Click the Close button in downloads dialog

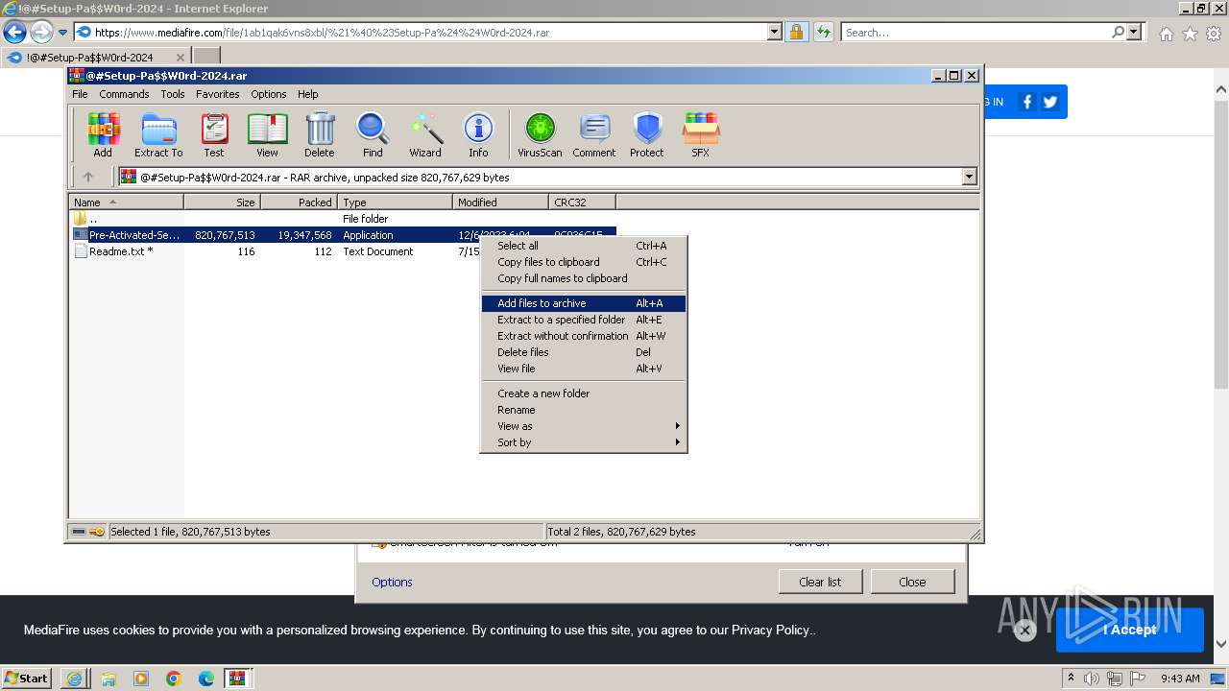tap(912, 582)
